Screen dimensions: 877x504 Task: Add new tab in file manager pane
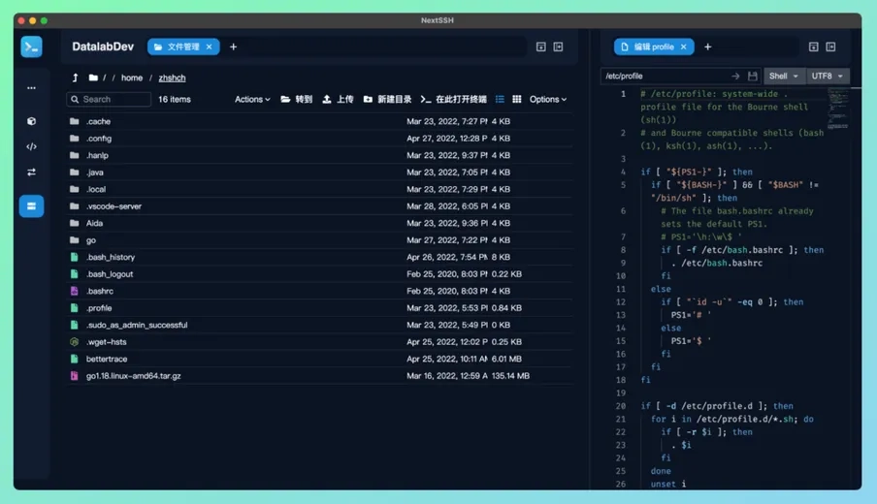233,47
